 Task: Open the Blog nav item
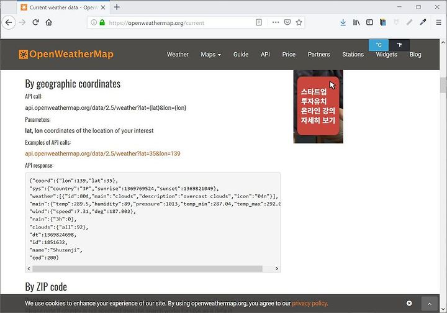415,55
